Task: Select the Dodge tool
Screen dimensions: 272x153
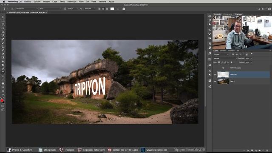Action: pyautogui.click(x=3, y=65)
